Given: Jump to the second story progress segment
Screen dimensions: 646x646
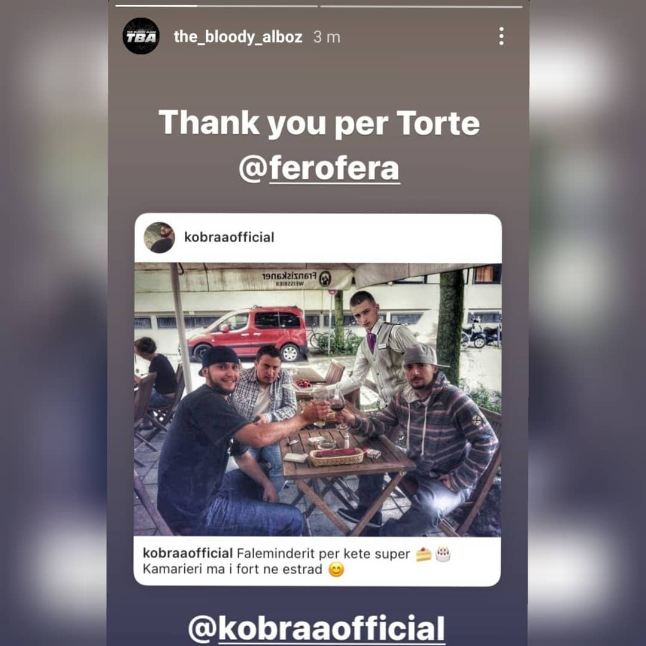Looking at the screenshot, I should tap(421, 6).
